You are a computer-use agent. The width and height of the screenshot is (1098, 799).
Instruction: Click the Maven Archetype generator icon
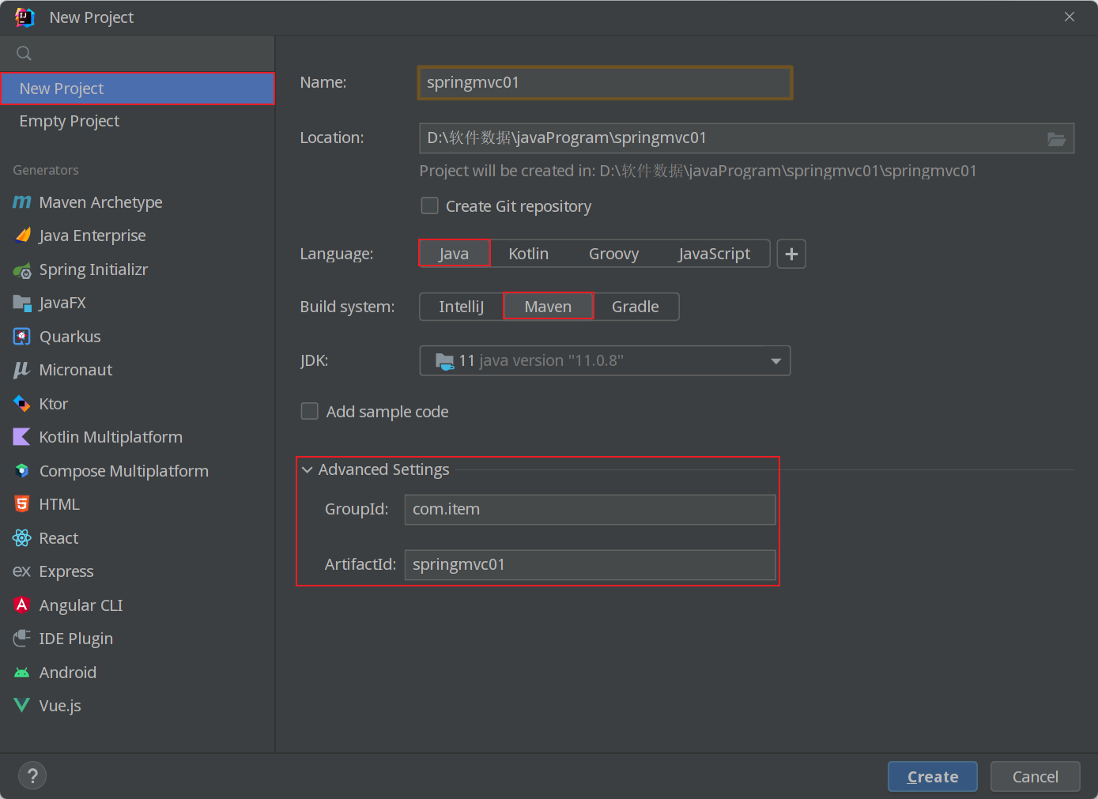point(22,202)
